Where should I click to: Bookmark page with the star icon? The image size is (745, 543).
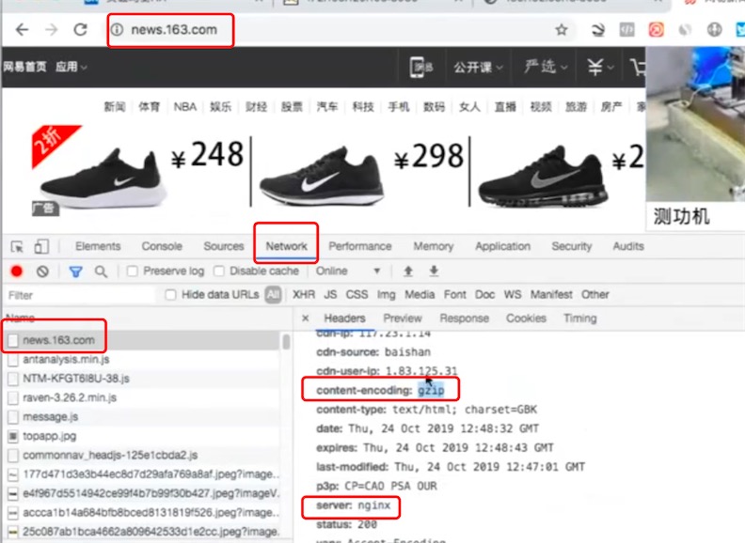click(562, 30)
